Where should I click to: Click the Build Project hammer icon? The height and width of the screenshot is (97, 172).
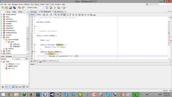pyautogui.click(x=47, y=8)
